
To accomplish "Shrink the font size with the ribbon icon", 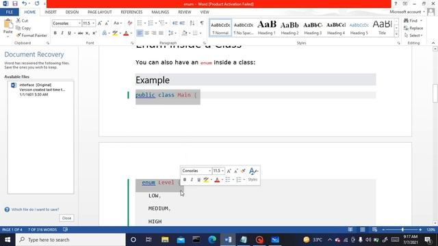I will tap(107, 23).
